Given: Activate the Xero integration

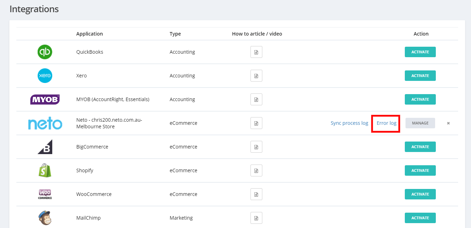Looking at the screenshot, I should 420,76.
